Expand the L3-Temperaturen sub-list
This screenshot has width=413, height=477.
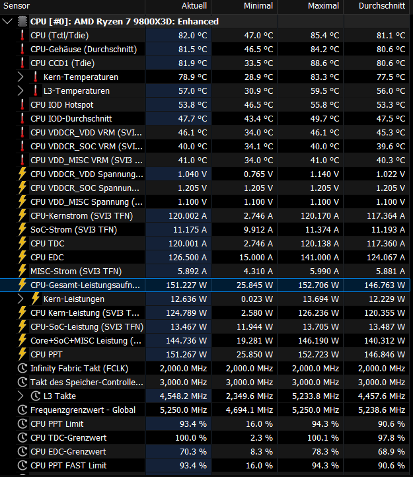pyautogui.click(x=20, y=91)
